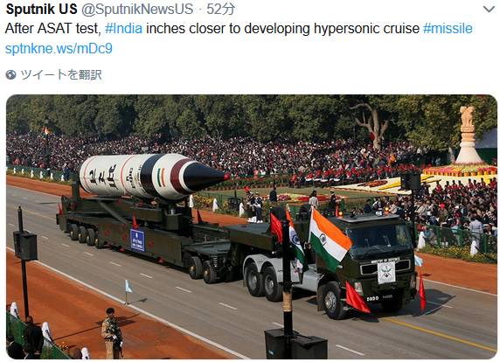Click the Ashoka lion pillar statue
Image resolution: width=500 pixels, height=362 pixels.
tap(468, 136)
